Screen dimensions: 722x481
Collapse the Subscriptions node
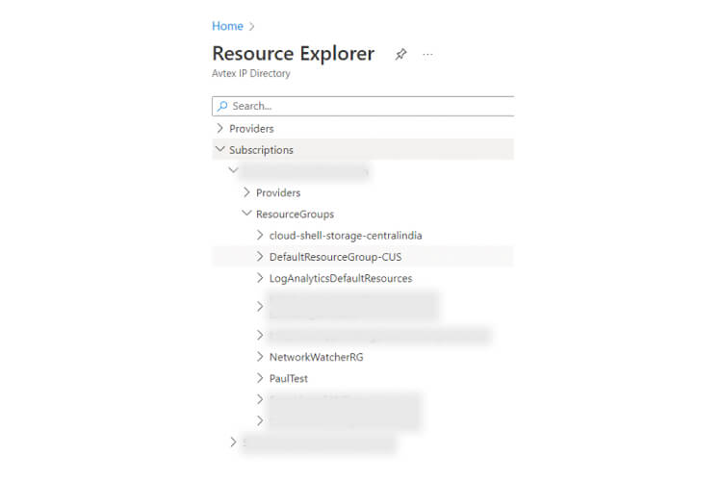[x=220, y=149]
